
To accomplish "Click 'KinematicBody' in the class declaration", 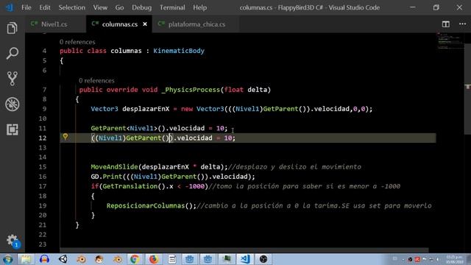I will click(x=179, y=51).
